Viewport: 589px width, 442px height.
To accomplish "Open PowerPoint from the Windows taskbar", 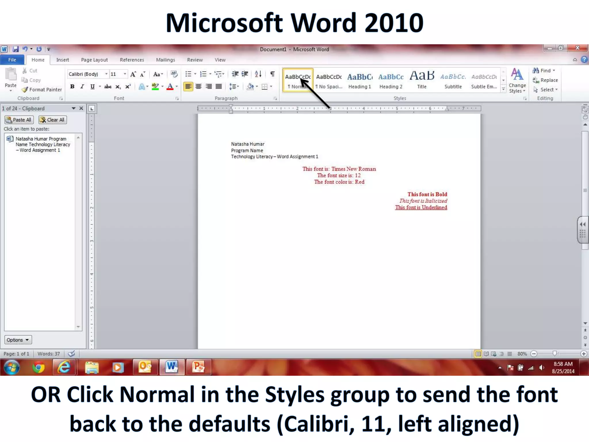I will (198, 367).
